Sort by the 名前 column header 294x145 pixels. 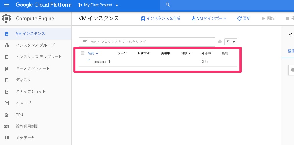click(93, 53)
